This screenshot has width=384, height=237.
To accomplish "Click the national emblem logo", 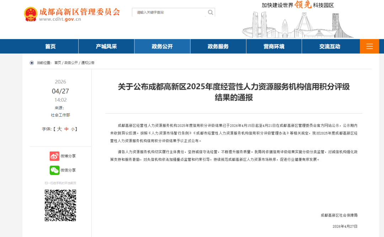I will 31,14.
